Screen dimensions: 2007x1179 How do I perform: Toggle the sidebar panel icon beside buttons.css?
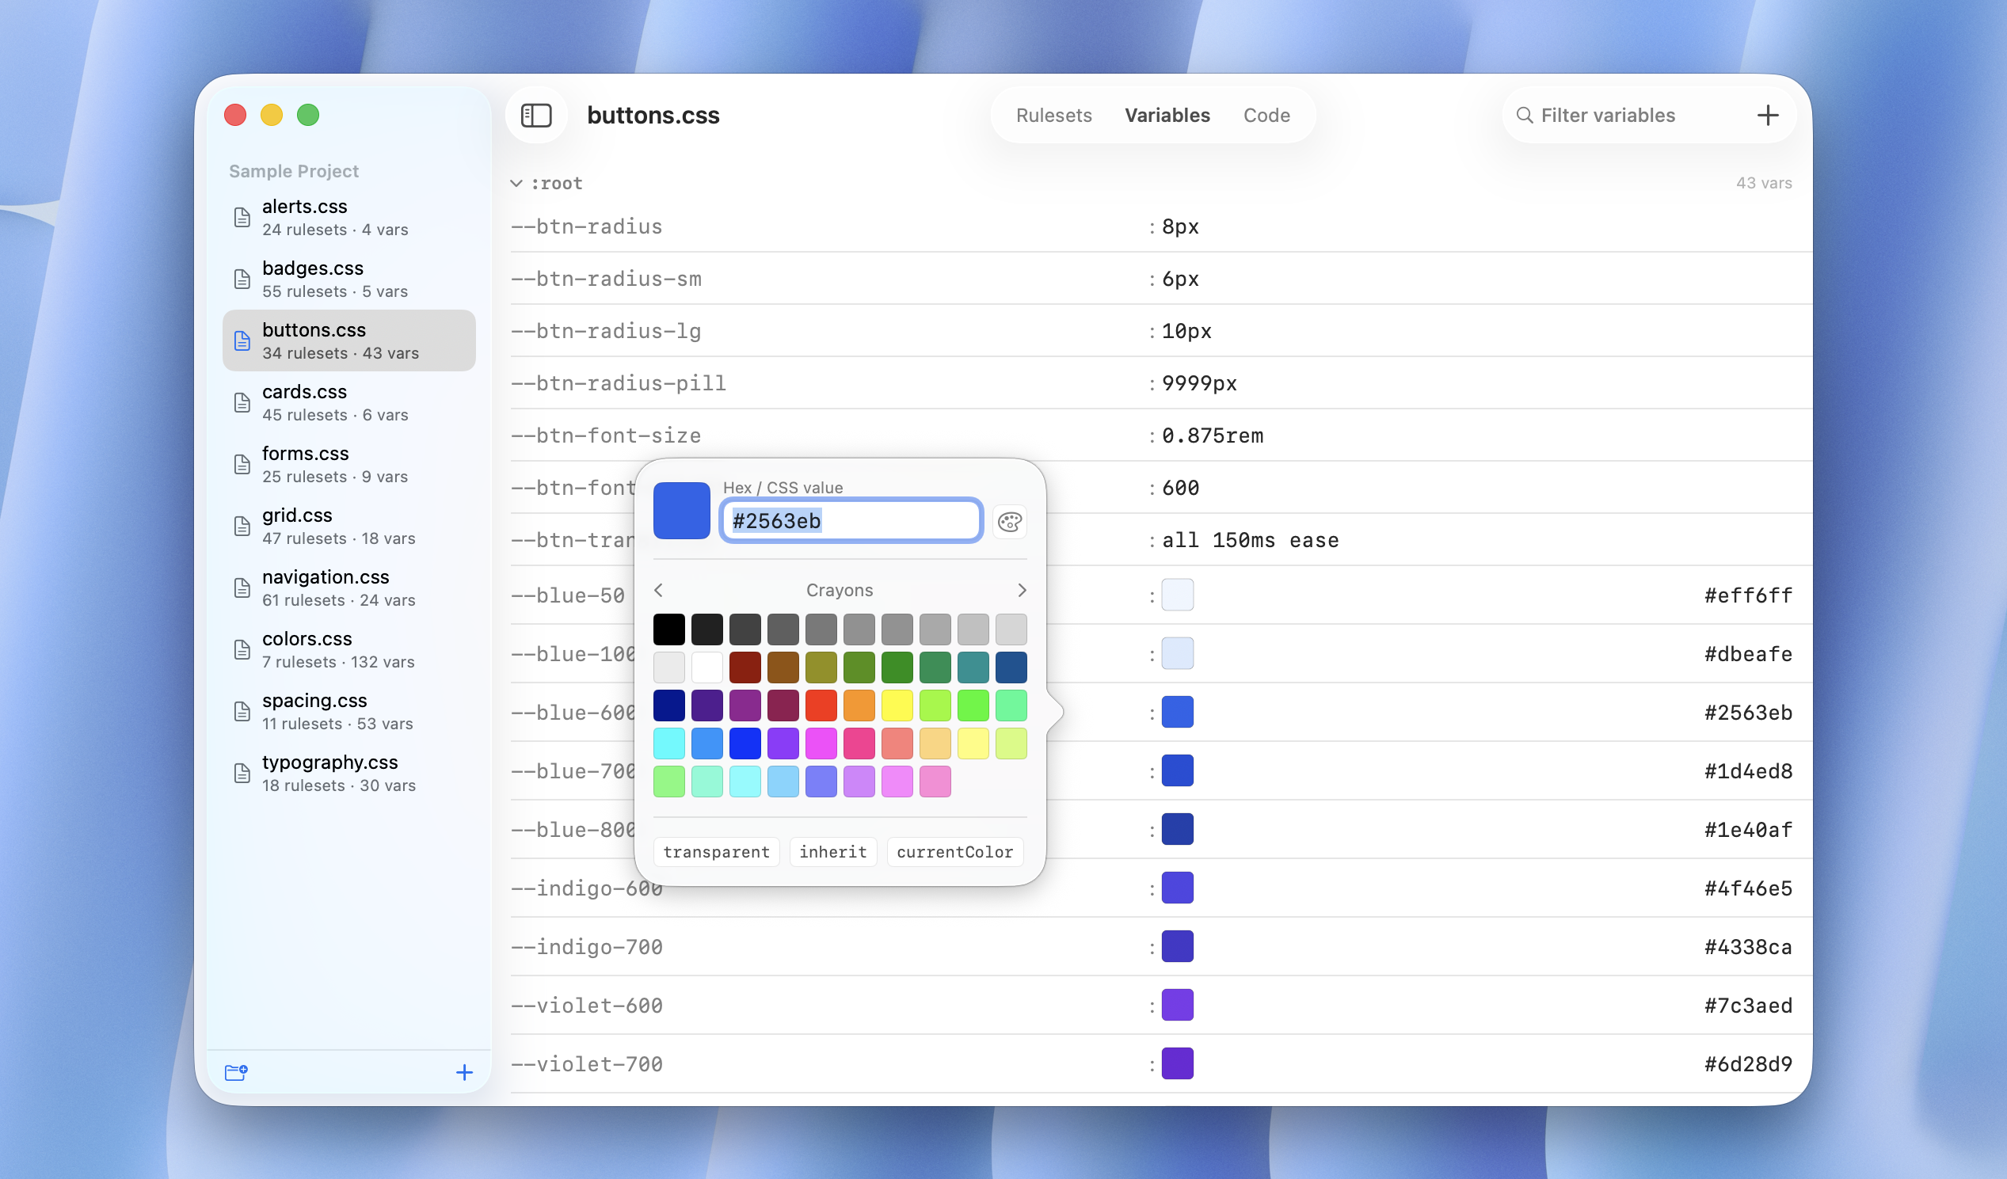click(x=536, y=116)
